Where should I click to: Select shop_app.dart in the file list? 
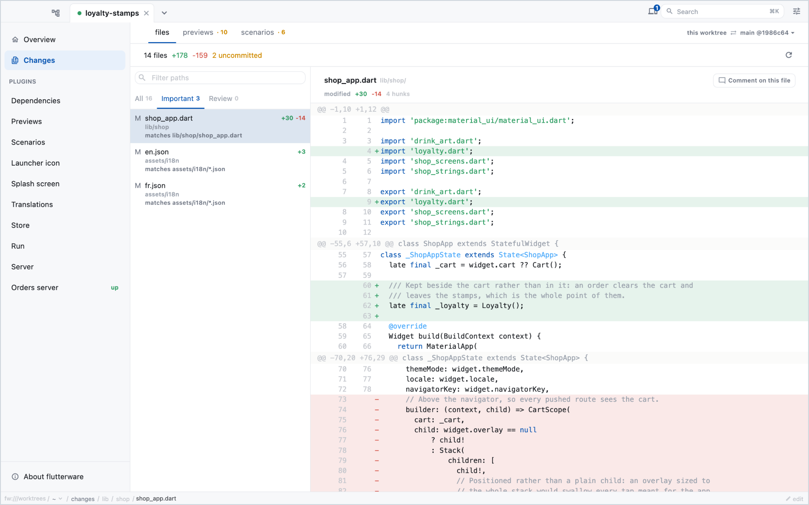(220, 126)
